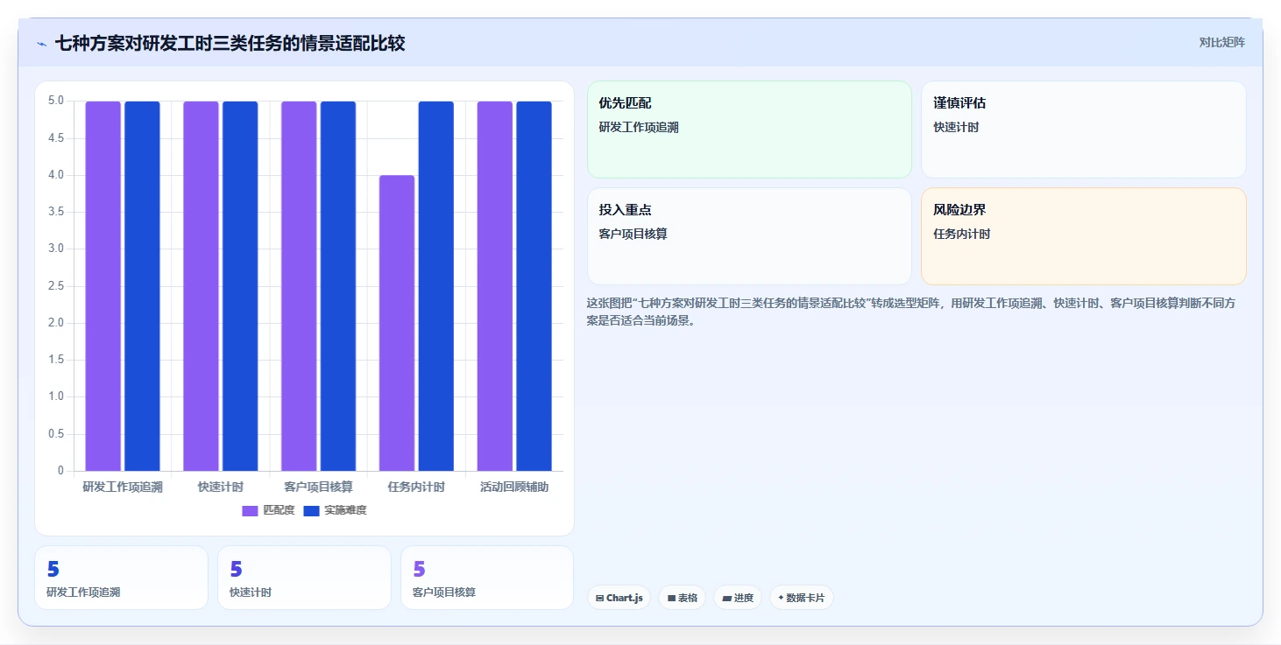
Task: Open the 谨慎评估 card
Action: (1083, 130)
